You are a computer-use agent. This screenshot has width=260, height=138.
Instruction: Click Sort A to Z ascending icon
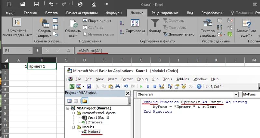(x=122, y=23)
